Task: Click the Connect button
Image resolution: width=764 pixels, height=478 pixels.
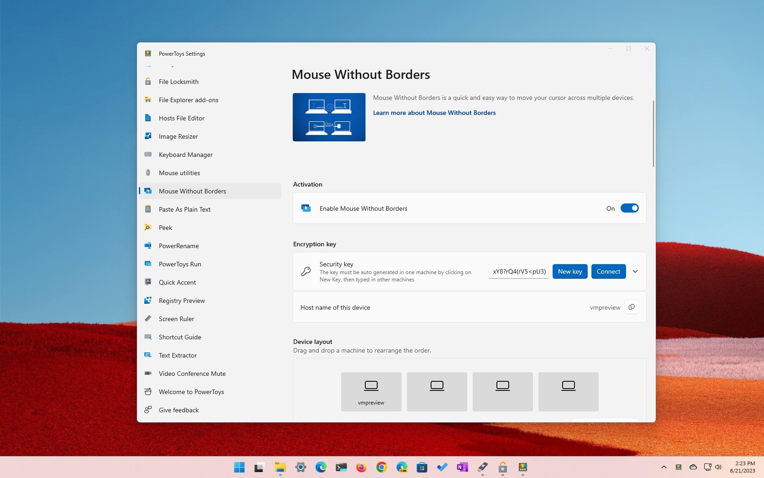Action: 608,271
